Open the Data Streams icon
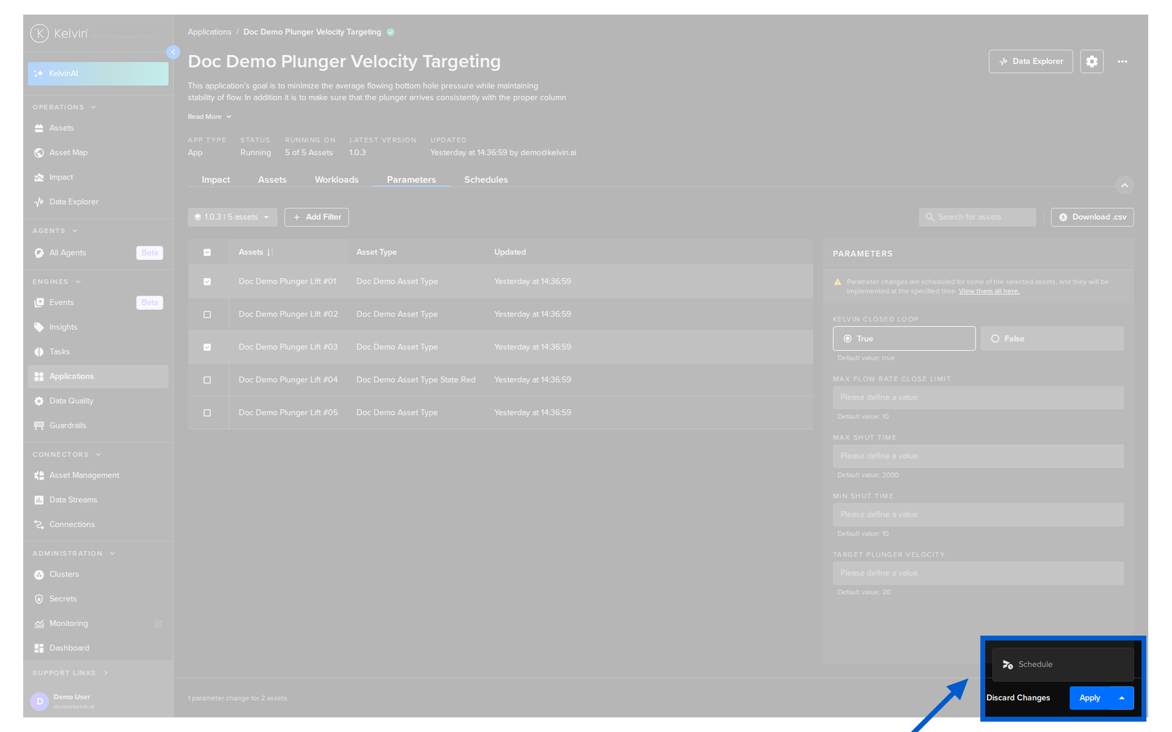This screenshot has height=732, width=1172. 39,500
